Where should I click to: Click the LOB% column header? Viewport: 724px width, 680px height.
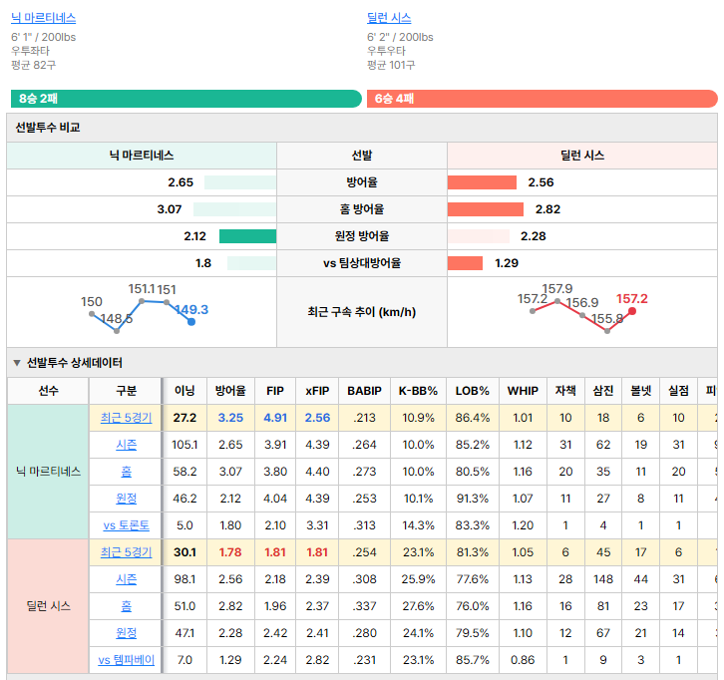coord(473,391)
